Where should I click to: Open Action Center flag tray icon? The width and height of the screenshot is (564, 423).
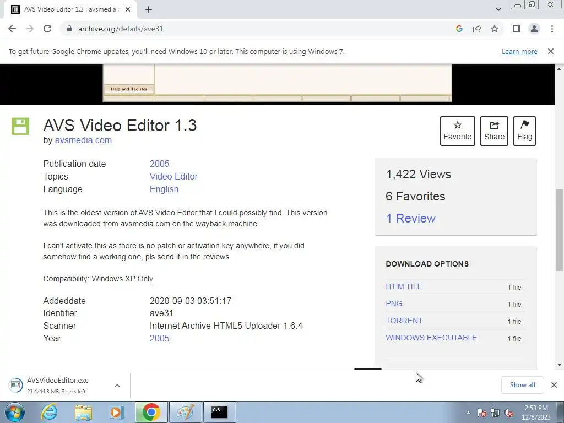tap(482, 413)
